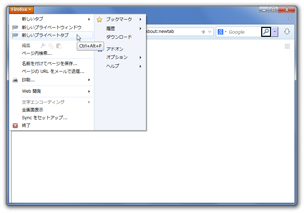Image resolution: width=304 pixels, height=213 pixels.
Task: Click the downloads arrow toolbar icon
Action: tap(287, 31)
